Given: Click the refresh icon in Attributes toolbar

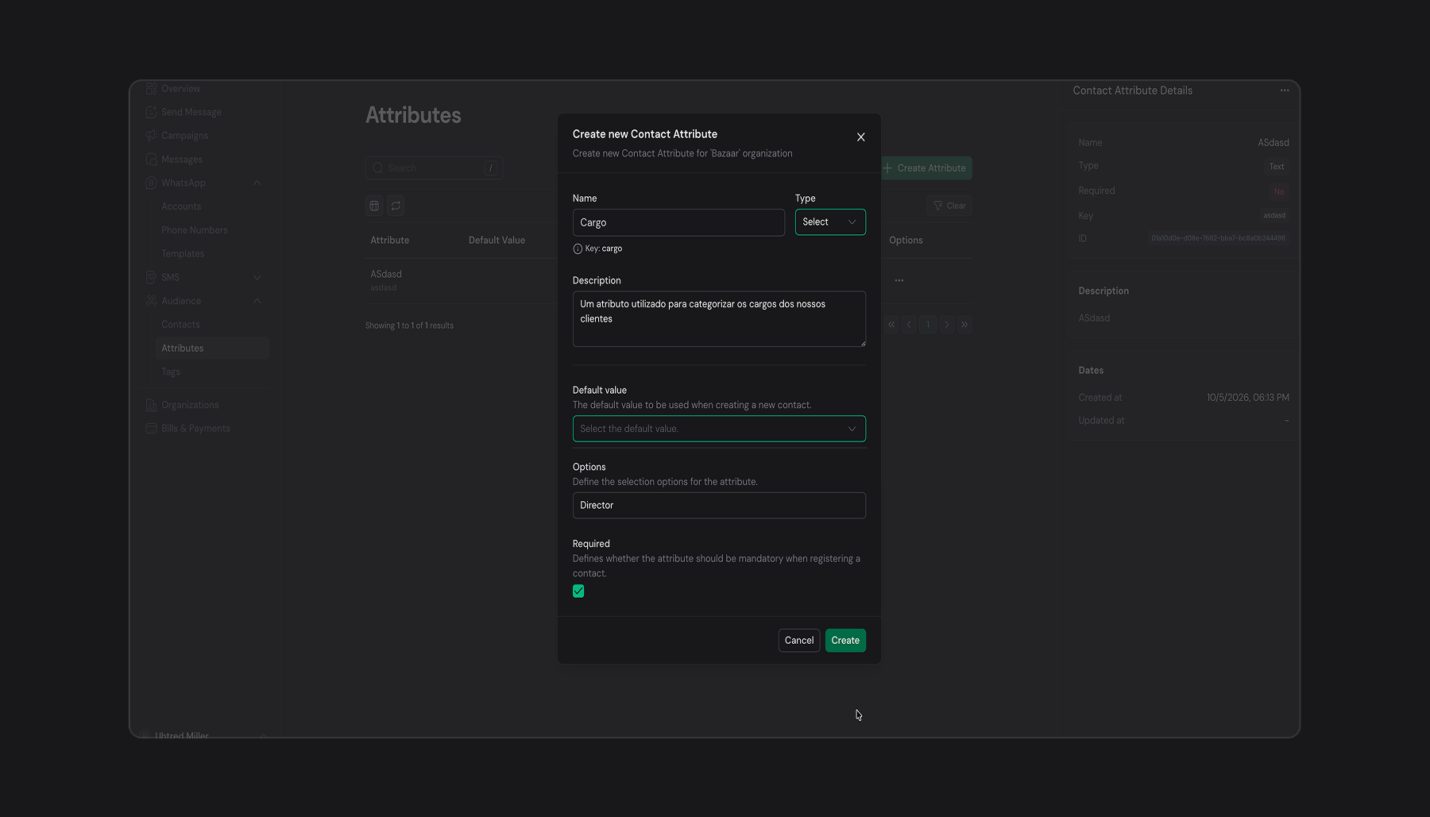Looking at the screenshot, I should 396,206.
